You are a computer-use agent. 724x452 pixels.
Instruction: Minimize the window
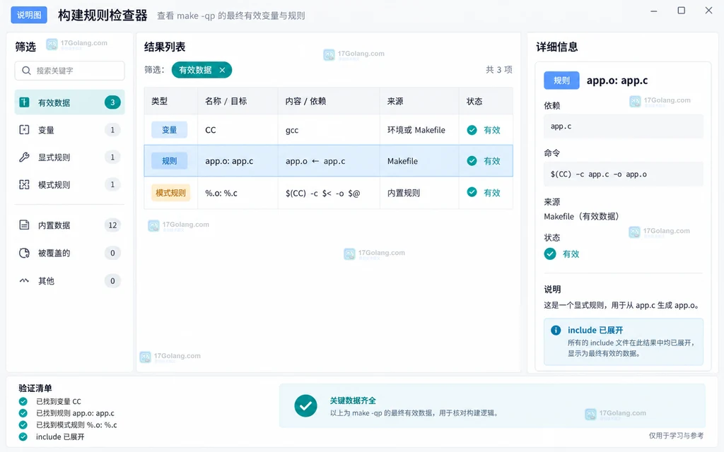654,11
